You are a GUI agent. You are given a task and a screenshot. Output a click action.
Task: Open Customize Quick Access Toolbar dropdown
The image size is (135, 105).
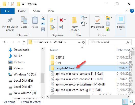click(x=23, y=4)
